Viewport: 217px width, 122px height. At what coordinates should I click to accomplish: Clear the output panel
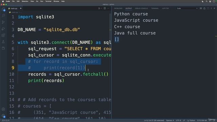tap(201, 8)
